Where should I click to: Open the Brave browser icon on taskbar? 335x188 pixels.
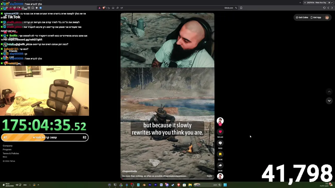point(178,185)
